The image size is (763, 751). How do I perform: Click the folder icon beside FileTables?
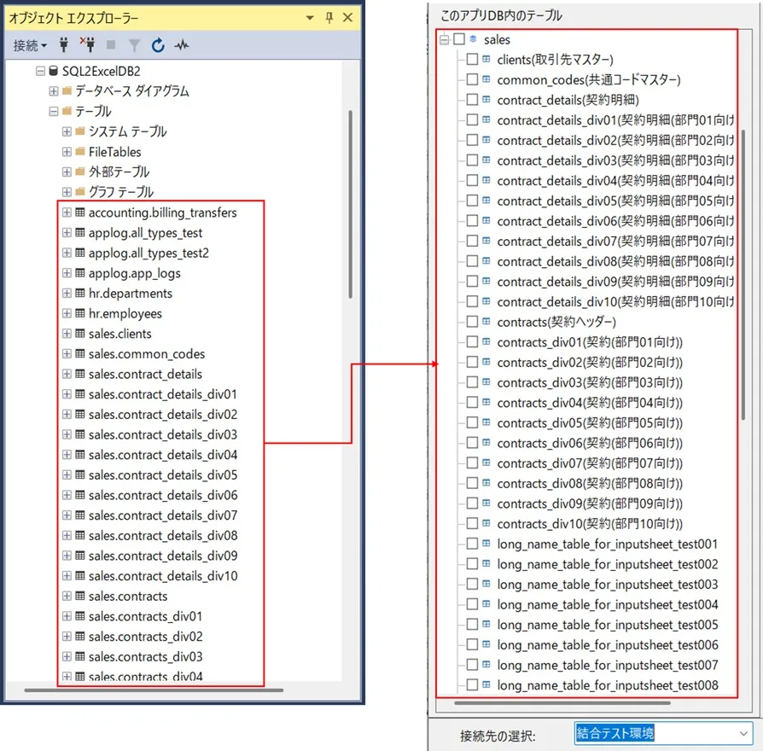[80, 152]
